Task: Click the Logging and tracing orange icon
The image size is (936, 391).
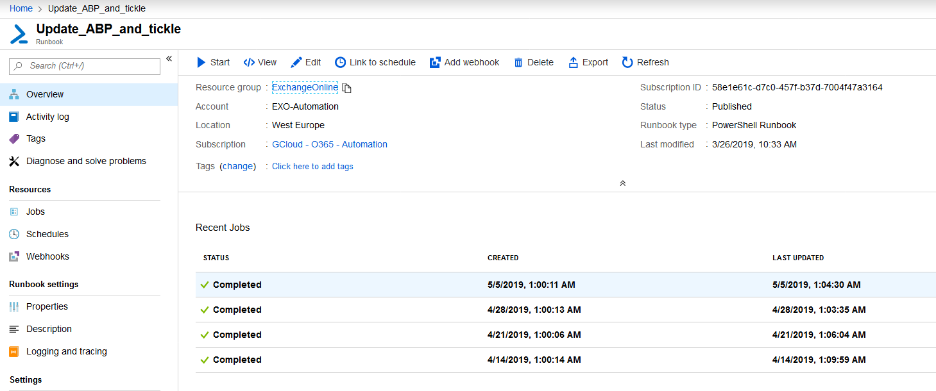Action: (14, 351)
